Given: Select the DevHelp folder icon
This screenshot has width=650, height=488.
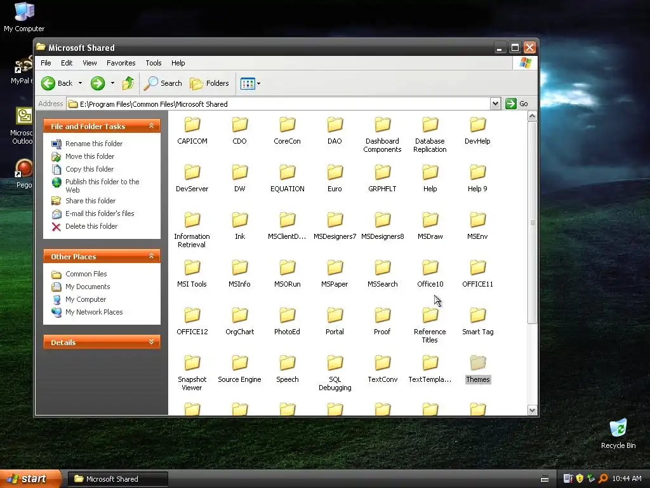Looking at the screenshot, I should coord(477,125).
